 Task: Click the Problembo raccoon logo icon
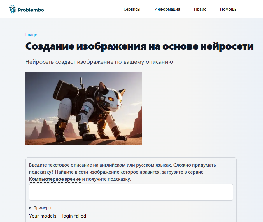coord(13,9)
